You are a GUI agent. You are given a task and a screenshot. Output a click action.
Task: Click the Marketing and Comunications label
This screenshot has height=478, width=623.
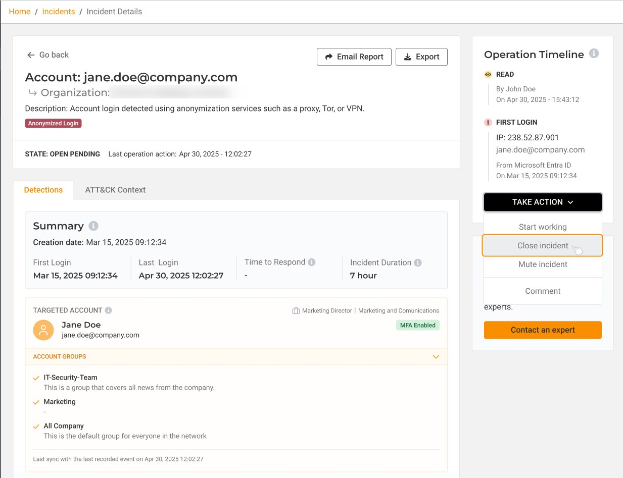pyautogui.click(x=399, y=311)
